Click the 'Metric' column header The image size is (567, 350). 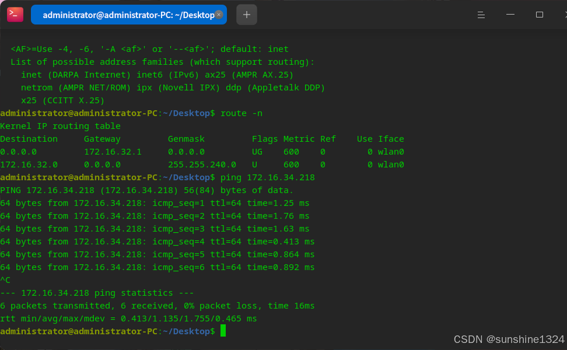click(x=299, y=139)
